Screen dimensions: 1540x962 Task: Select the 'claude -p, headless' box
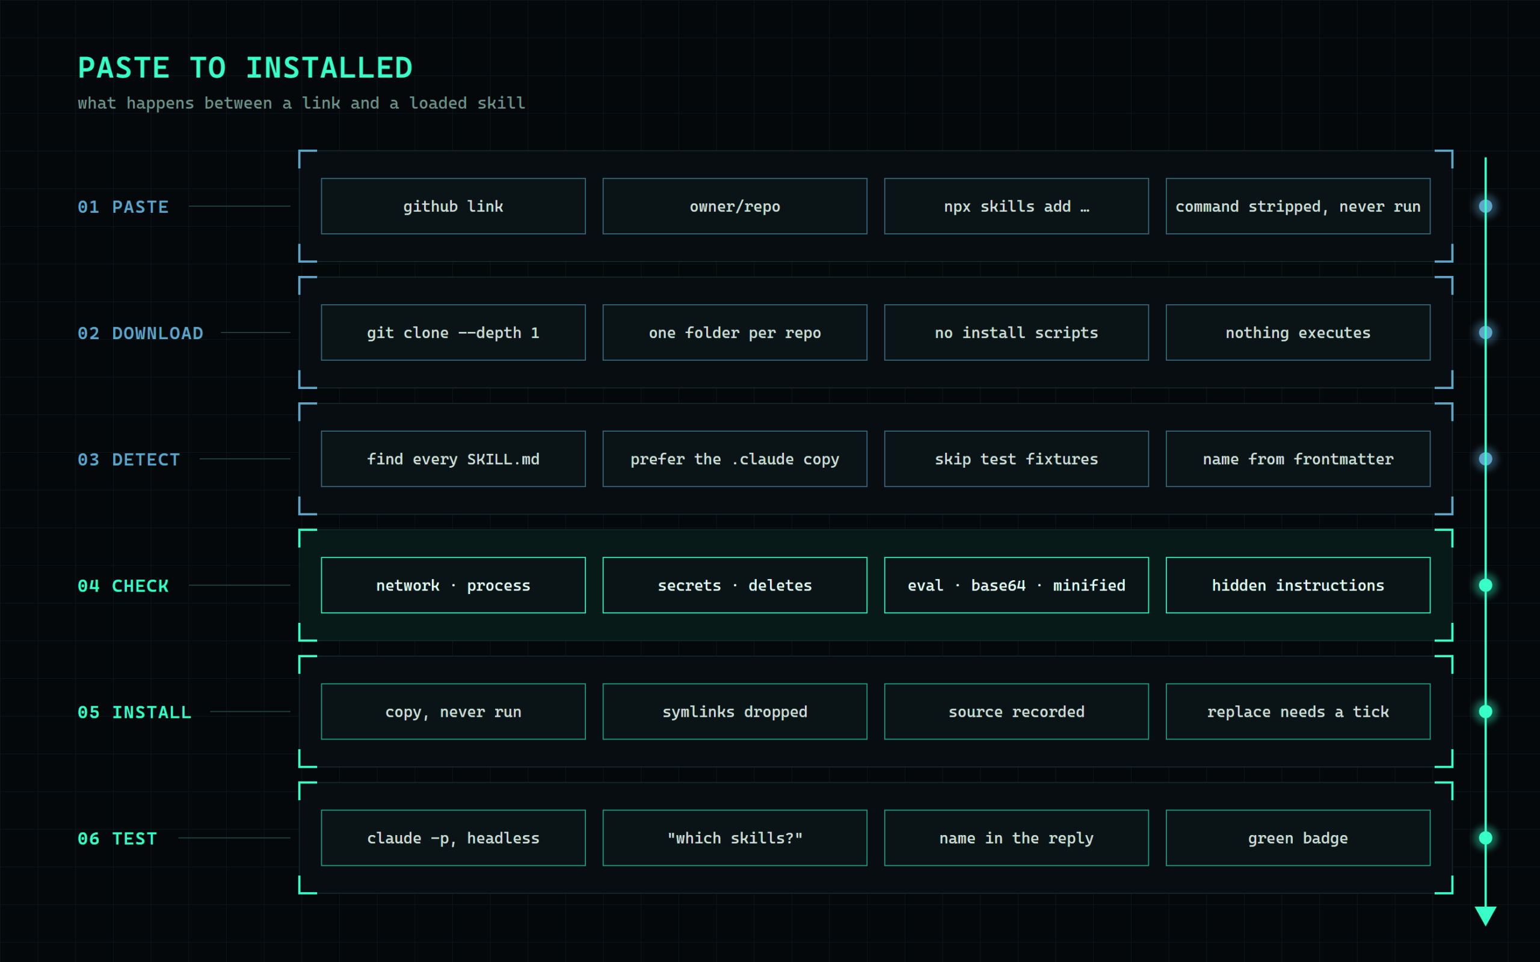(453, 838)
